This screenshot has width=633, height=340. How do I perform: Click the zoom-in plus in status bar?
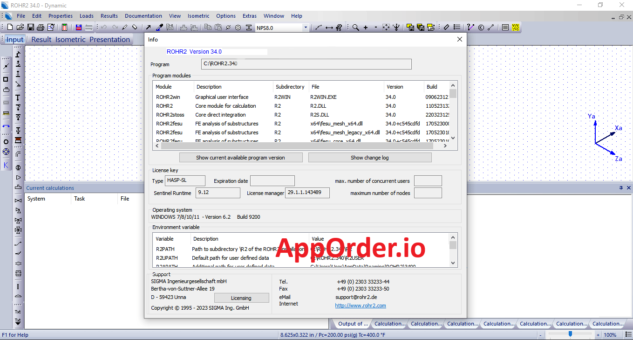pos(598,335)
